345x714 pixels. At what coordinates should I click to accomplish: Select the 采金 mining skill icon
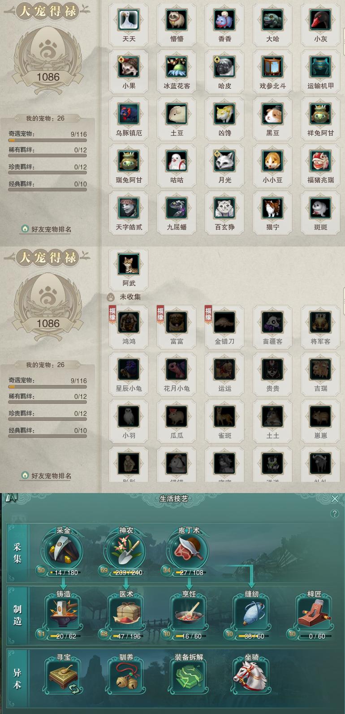(x=64, y=551)
